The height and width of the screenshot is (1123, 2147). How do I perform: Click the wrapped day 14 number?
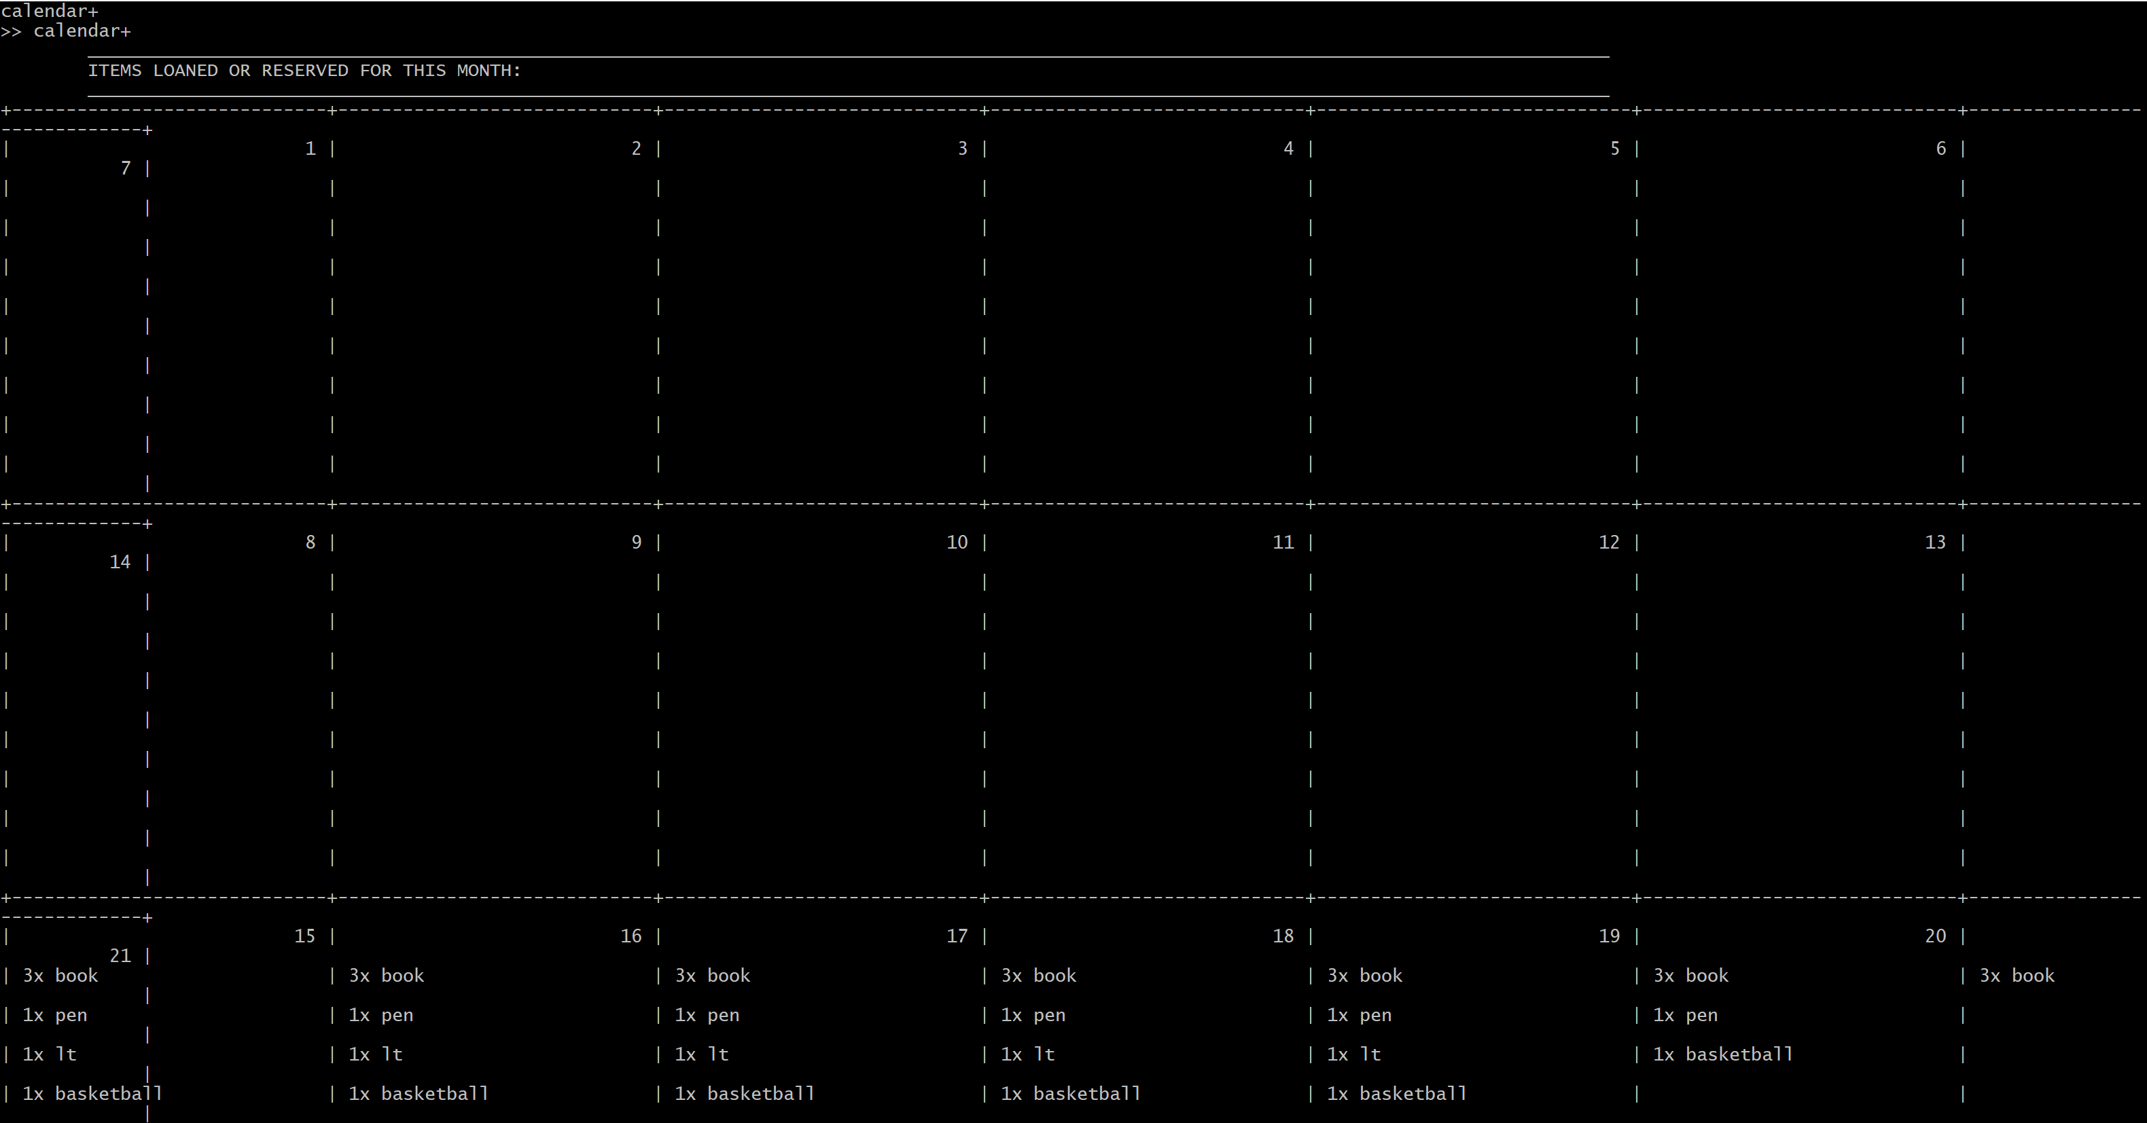coord(120,562)
